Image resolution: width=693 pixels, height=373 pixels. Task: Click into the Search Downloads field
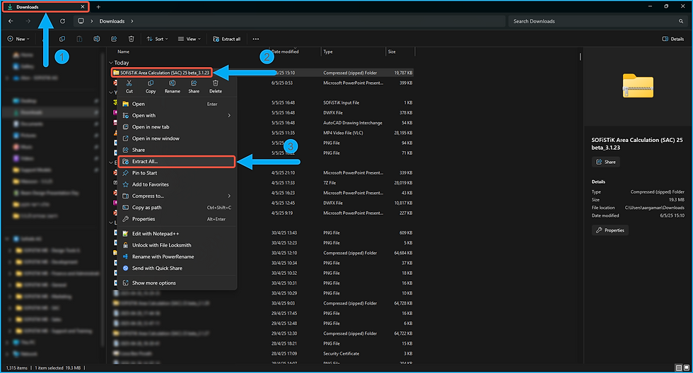[598, 21]
